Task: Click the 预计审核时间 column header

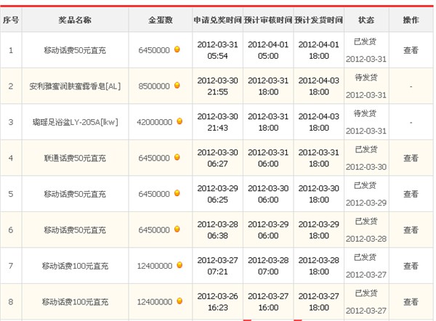Action: [x=268, y=20]
